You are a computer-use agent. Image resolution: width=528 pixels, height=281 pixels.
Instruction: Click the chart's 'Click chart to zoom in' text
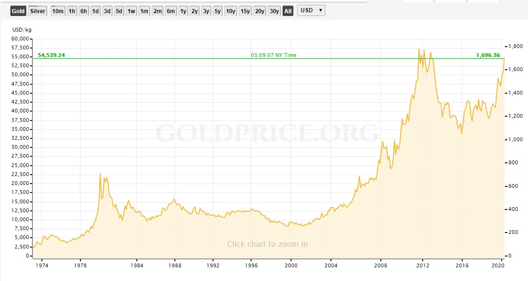[267, 244]
